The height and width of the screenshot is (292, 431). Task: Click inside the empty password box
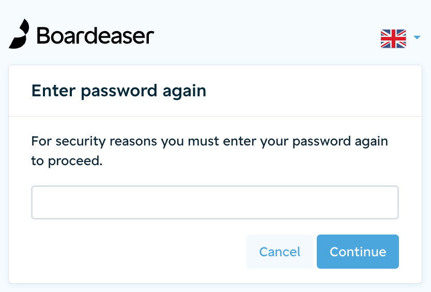pyautogui.click(x=215, y=202)
